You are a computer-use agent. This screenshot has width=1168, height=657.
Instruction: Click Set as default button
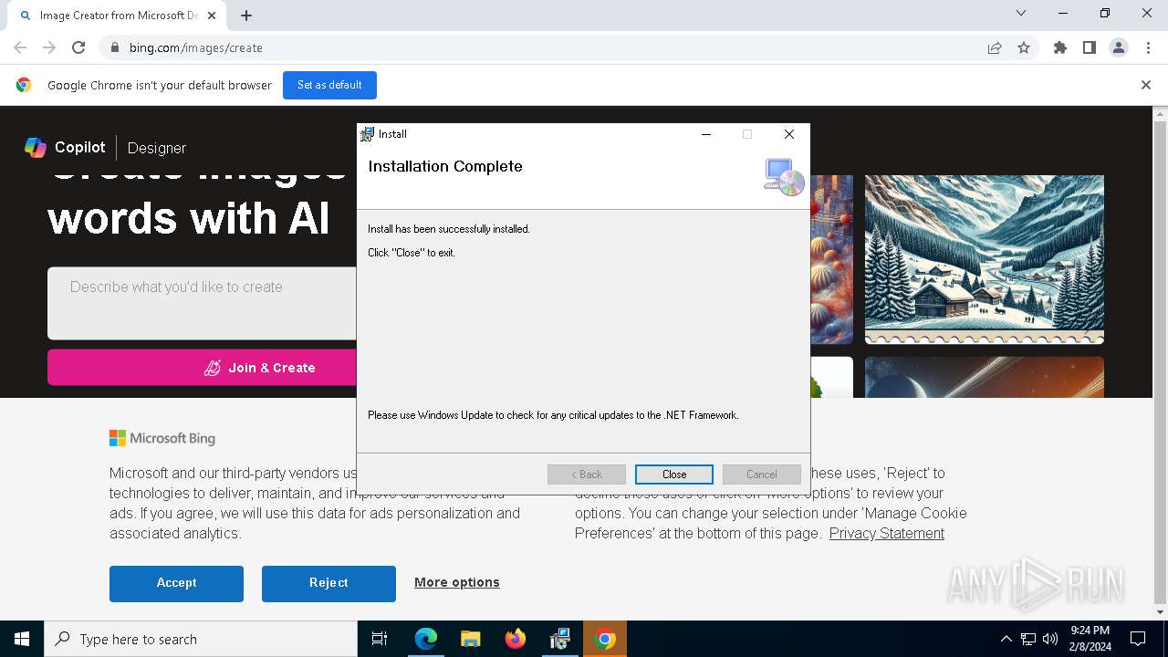point(329,85)
